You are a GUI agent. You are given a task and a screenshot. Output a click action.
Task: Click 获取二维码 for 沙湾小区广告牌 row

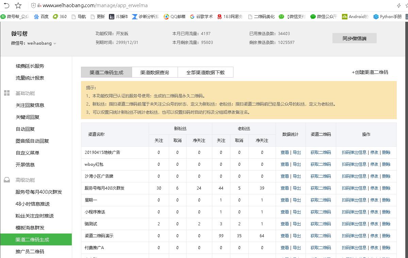(x=321, y=176)
